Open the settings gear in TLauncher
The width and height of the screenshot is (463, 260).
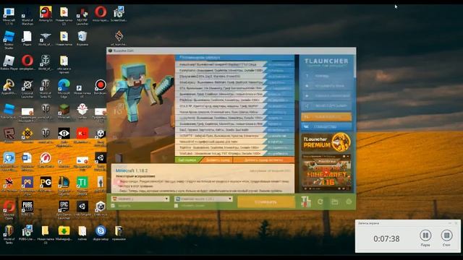(349, 202)
